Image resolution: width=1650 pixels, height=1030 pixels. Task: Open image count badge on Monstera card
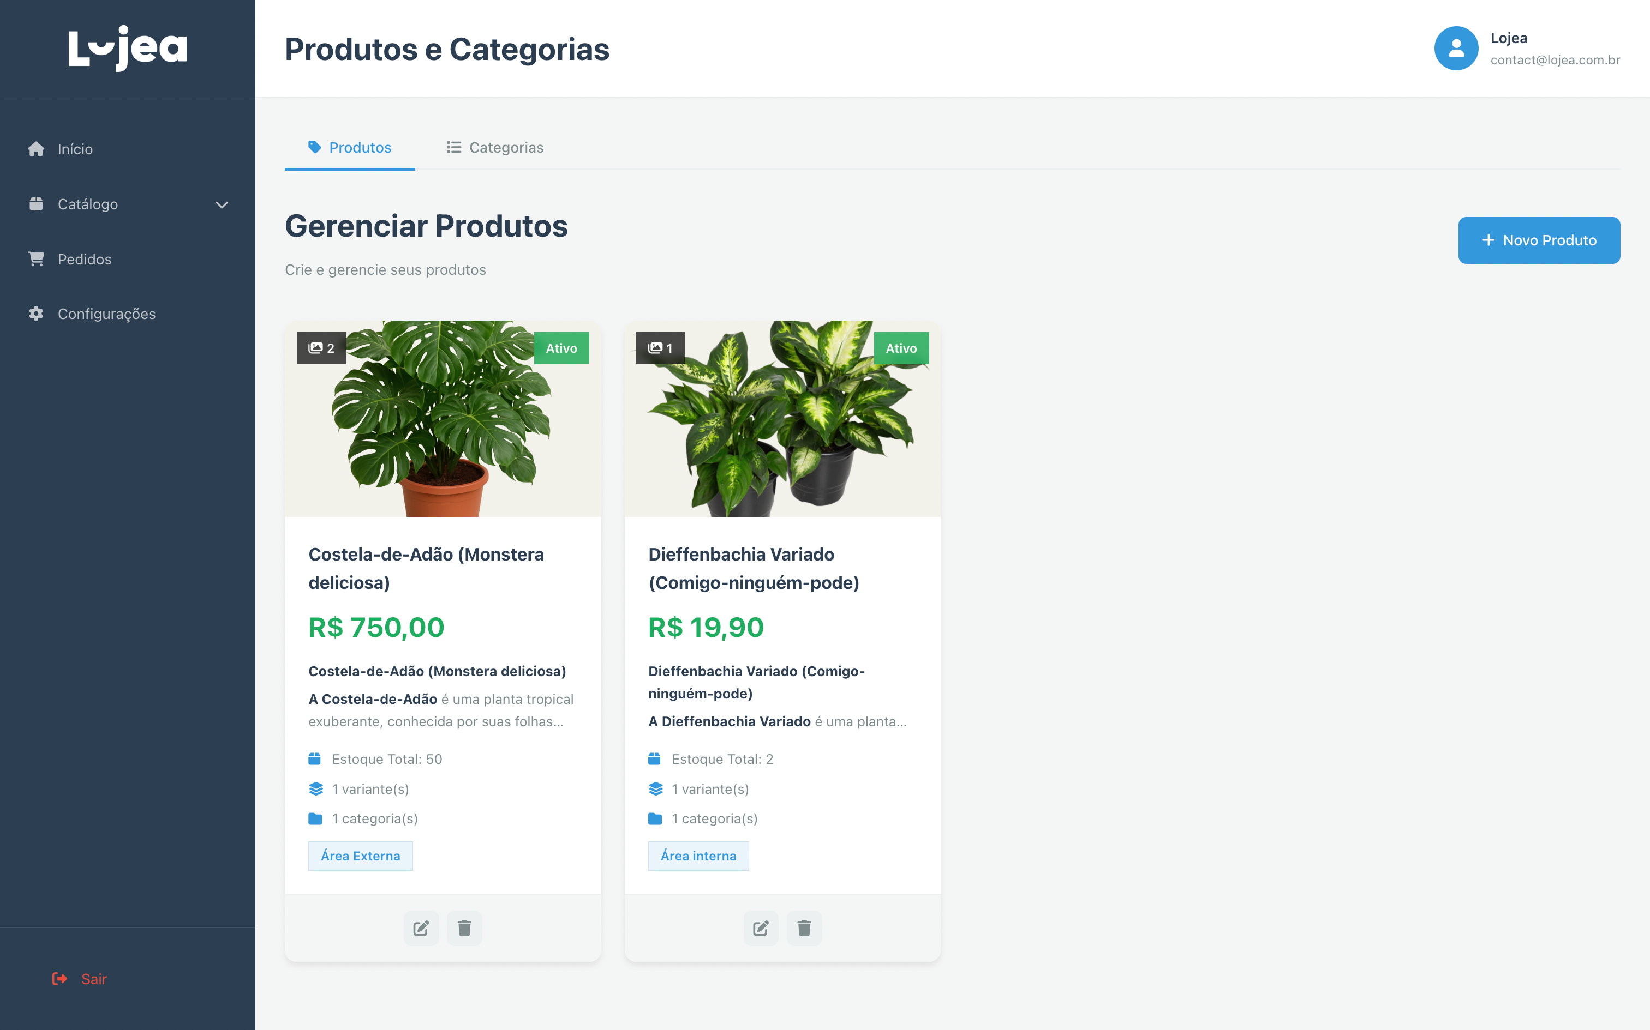pyautogui.click(x=321, y=348)
